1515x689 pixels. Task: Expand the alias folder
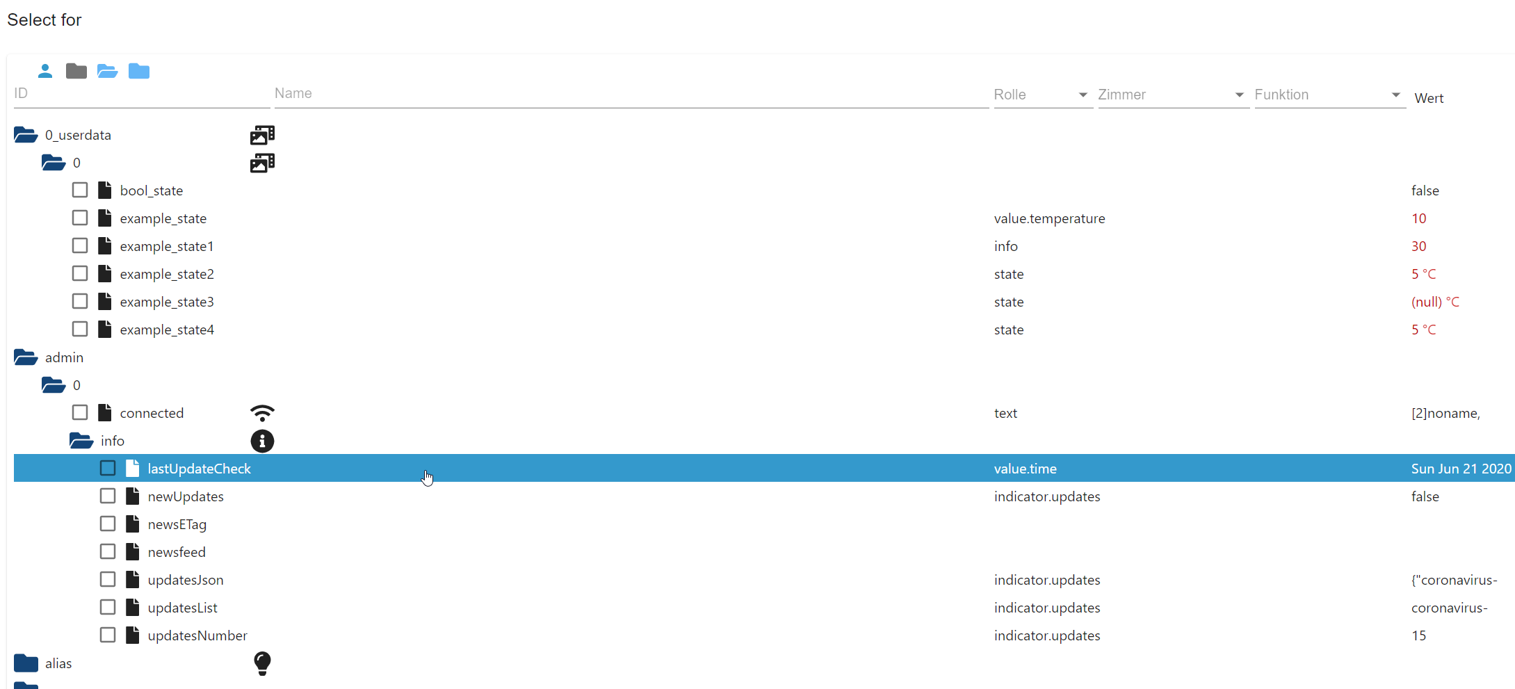coord(26,663)
